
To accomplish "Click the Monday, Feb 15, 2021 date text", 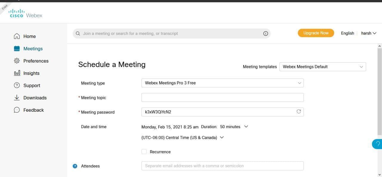I will 170,127.
